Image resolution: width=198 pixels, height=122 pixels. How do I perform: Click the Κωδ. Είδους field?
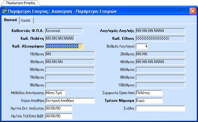click(x=160, y=38)
